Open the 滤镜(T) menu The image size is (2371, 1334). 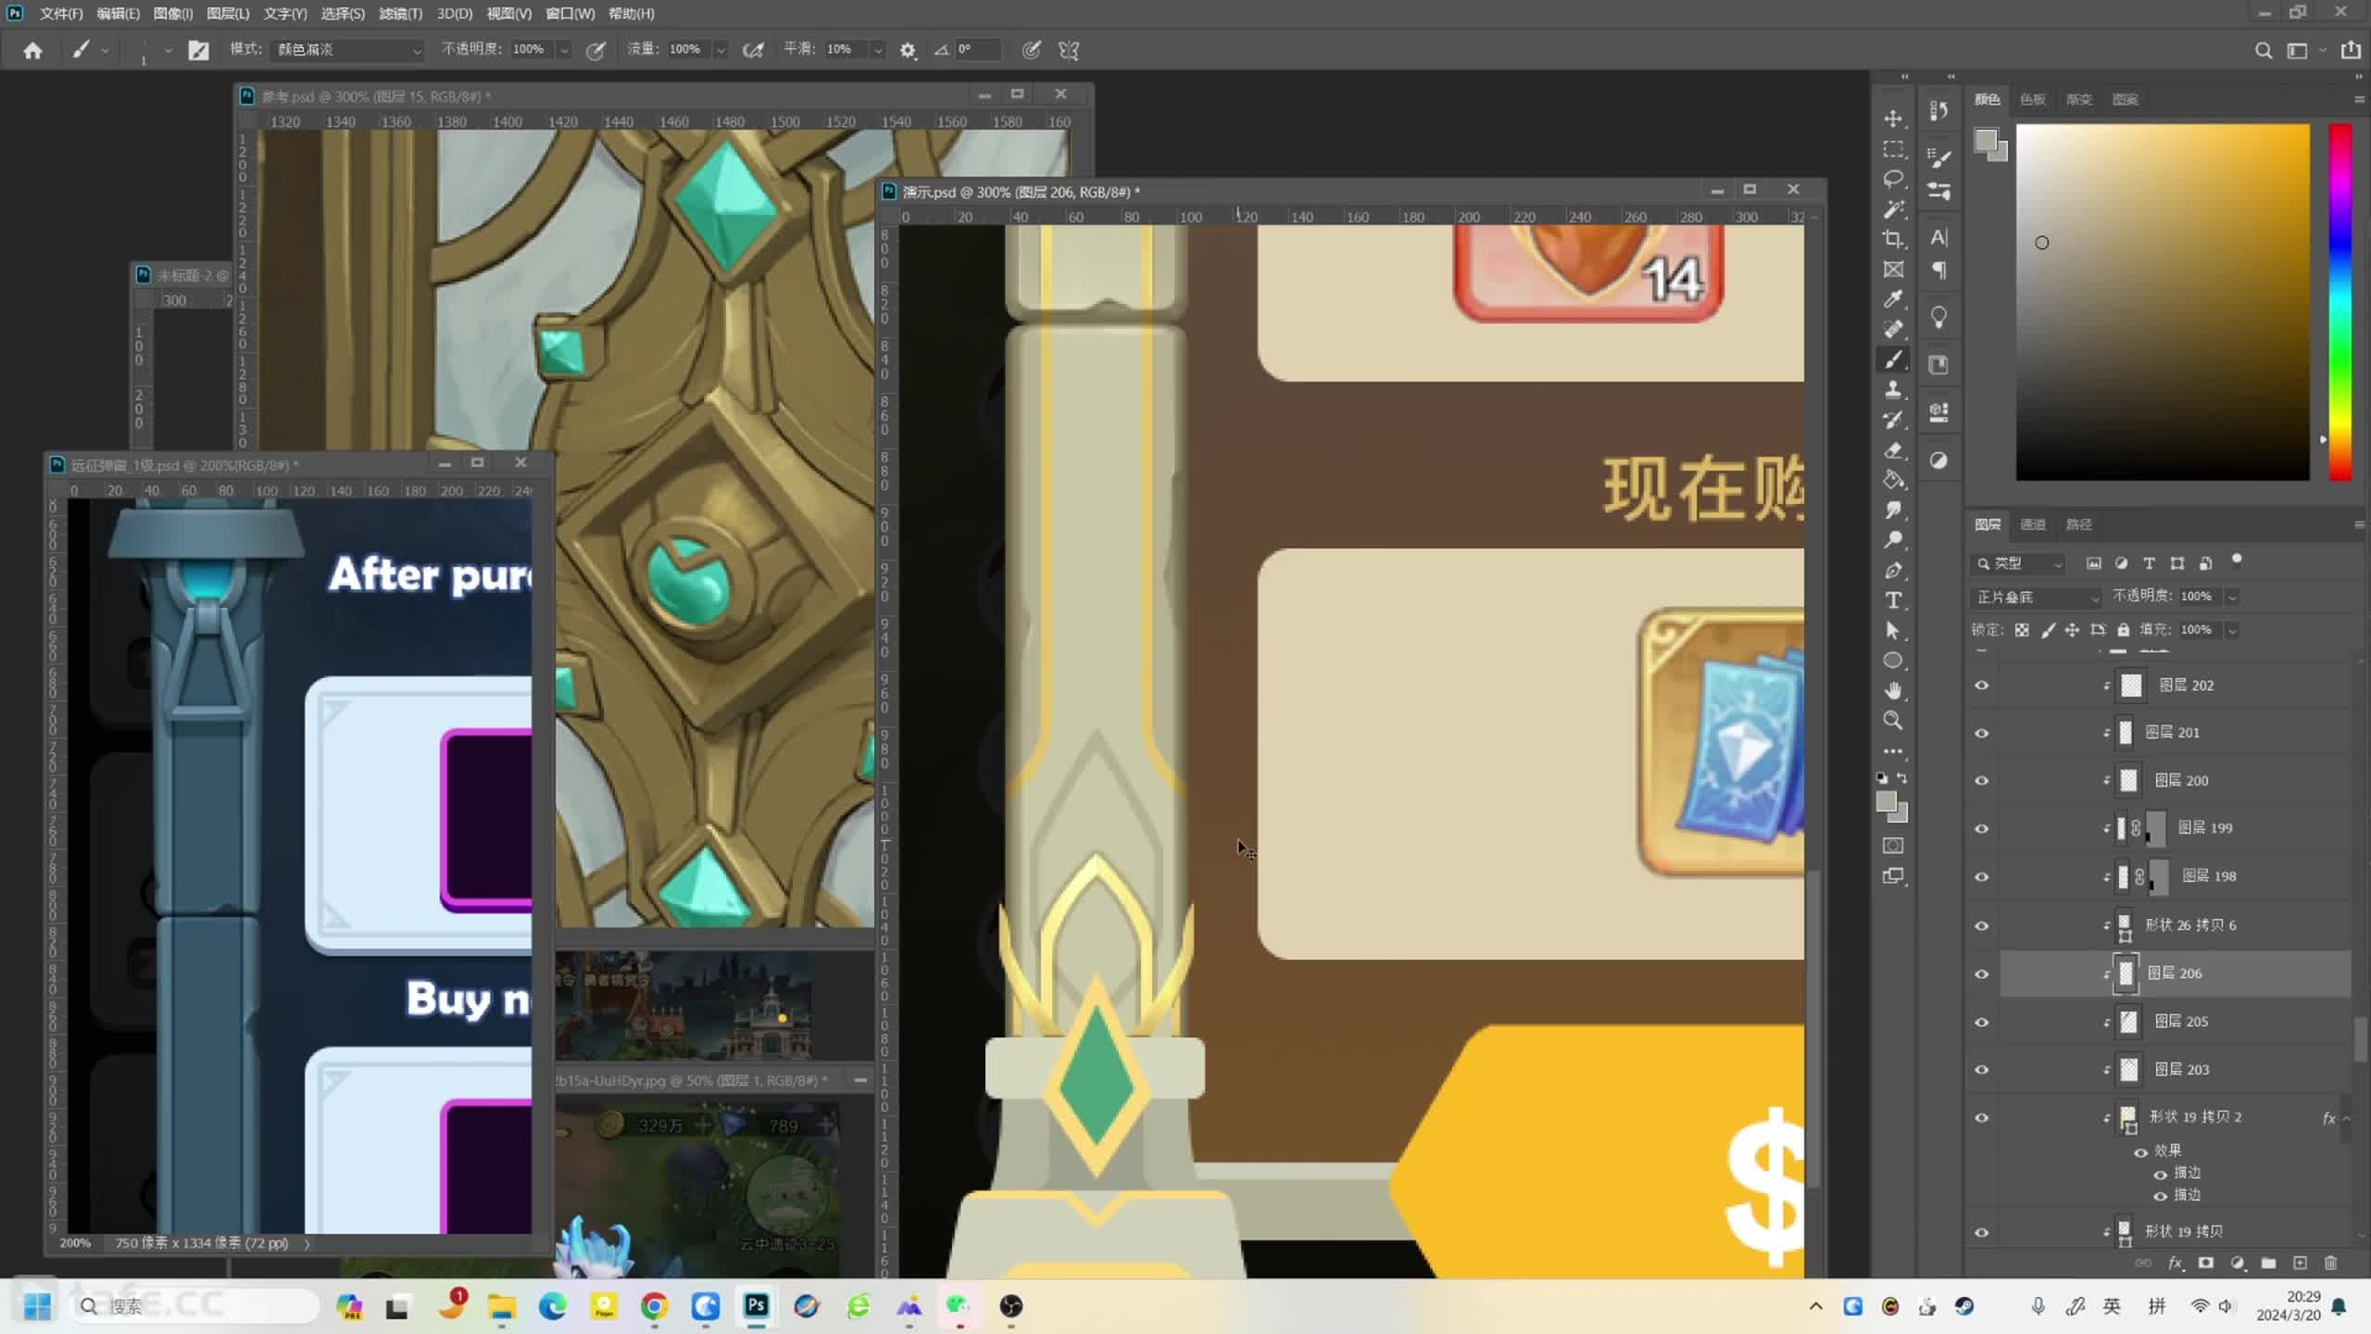pos(400,14)
